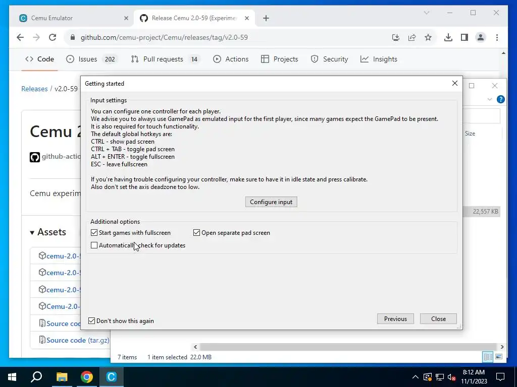517x387 pixels.
Task: Expand the File Explorer ribbon chevron
Action: 490,99
